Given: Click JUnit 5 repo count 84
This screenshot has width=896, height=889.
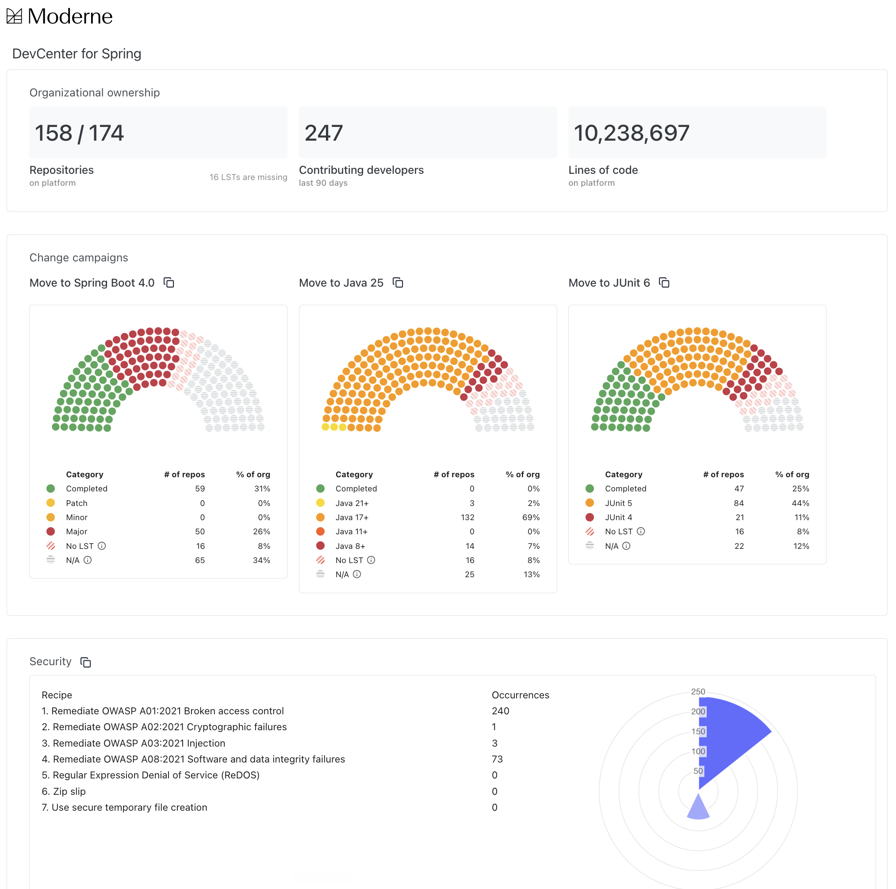Looking at the screenshot, I should point(739,503).
